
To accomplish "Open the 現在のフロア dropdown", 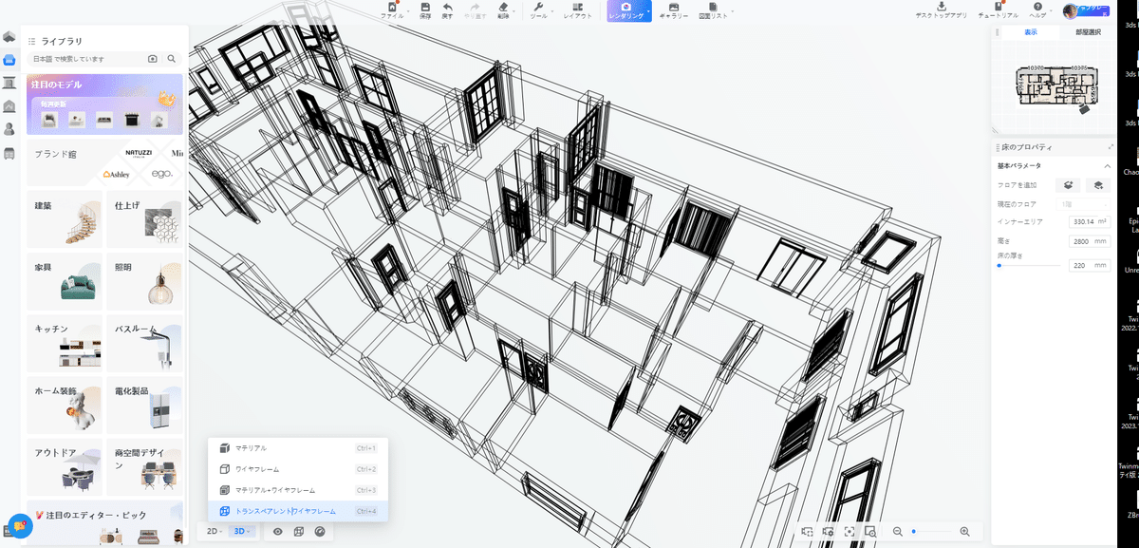I will click(1083, 203).
